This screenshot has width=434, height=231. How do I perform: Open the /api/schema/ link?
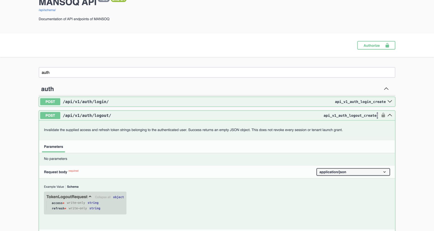(47, 10)
